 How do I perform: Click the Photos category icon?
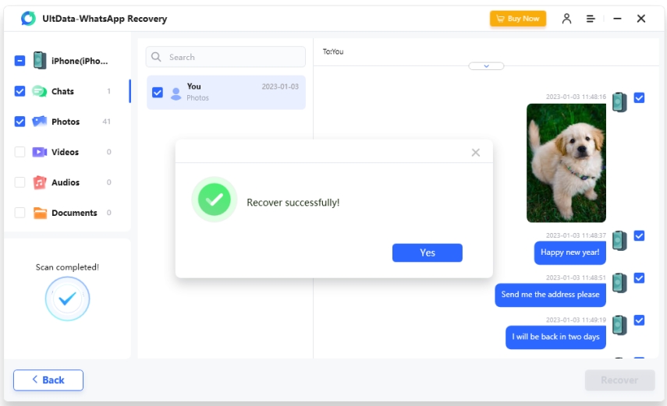tap(39, 121)
